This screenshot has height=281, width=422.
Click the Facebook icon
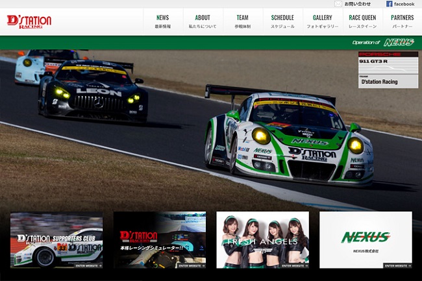pyautogui.click(x=389, y=4)
